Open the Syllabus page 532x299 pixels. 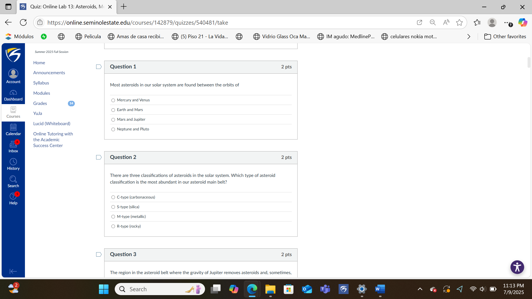[x=41, y=83]
